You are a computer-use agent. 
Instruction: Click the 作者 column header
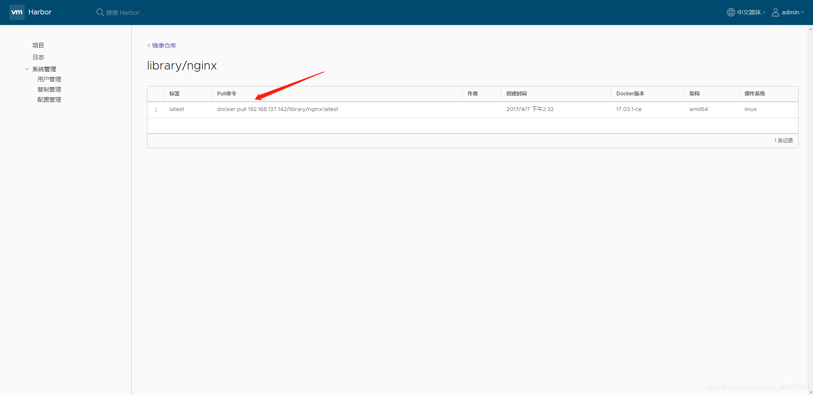tap(473, 94)
